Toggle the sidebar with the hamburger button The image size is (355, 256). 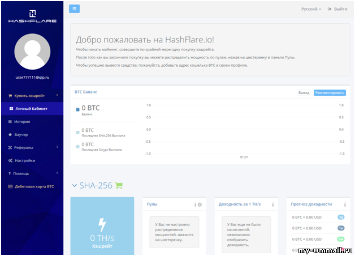point(74,9)
